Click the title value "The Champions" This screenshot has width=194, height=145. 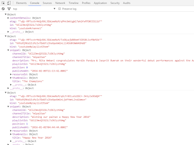[33, 81]
